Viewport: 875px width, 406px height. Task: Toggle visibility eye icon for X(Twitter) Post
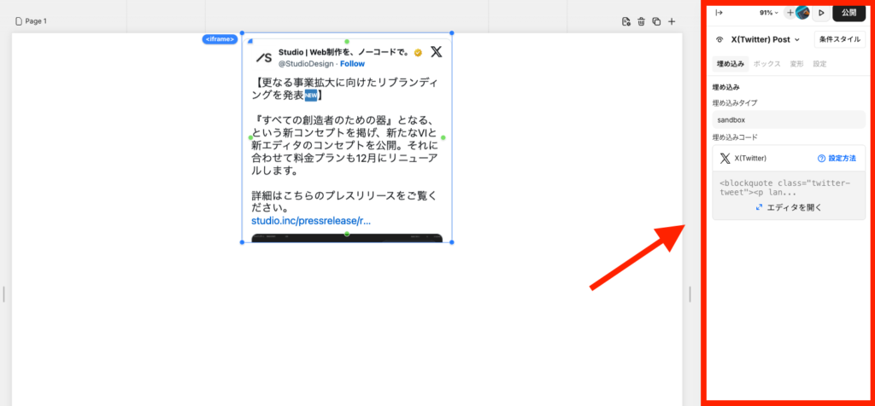click(x=719, y=39)
